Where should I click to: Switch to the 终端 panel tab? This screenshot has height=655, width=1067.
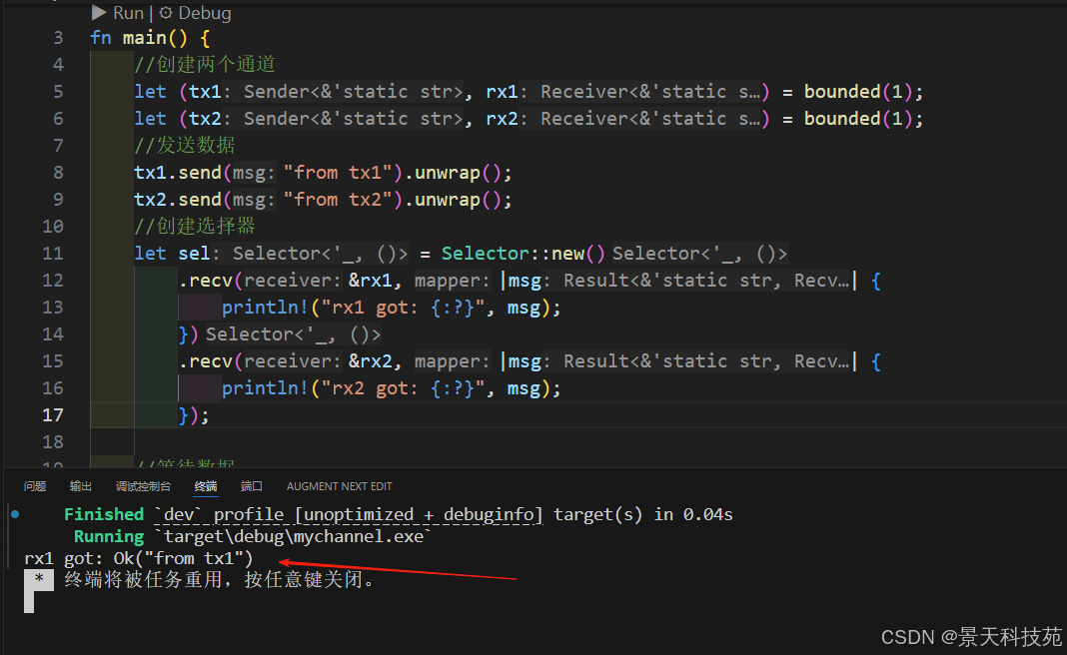tap(206, 486)
